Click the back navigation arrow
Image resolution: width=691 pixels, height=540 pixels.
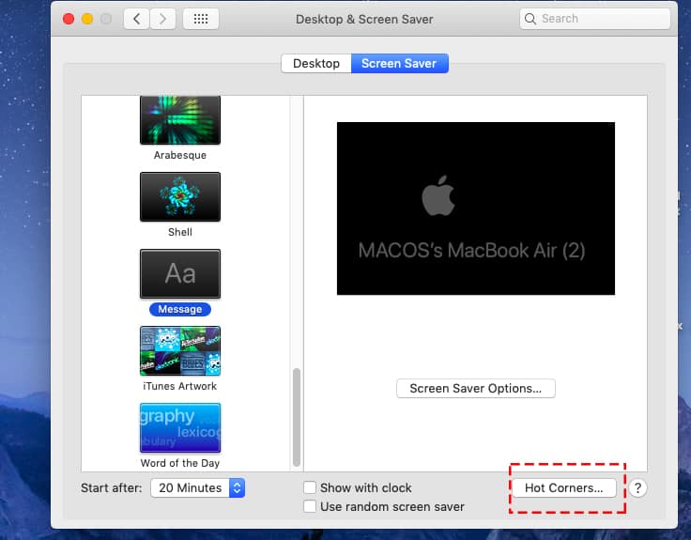[x=136, y=19]
